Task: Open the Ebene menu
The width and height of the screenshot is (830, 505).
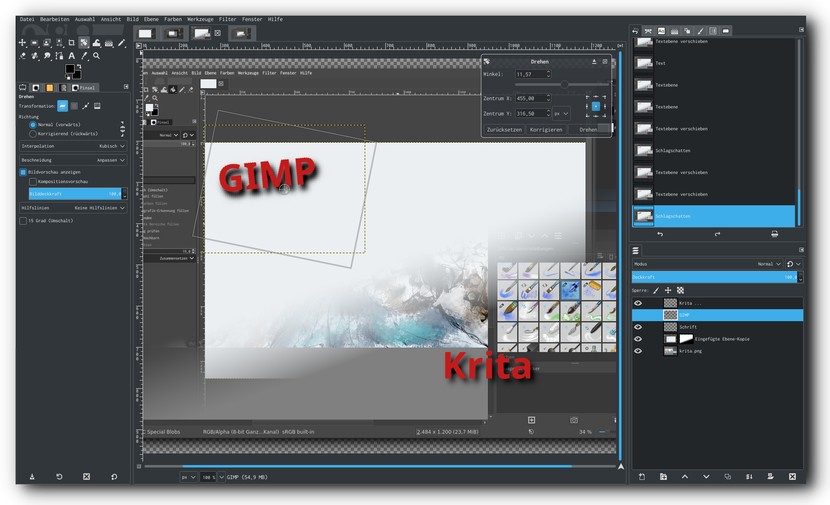Action: pyautogui.click(x=151, y=19)
